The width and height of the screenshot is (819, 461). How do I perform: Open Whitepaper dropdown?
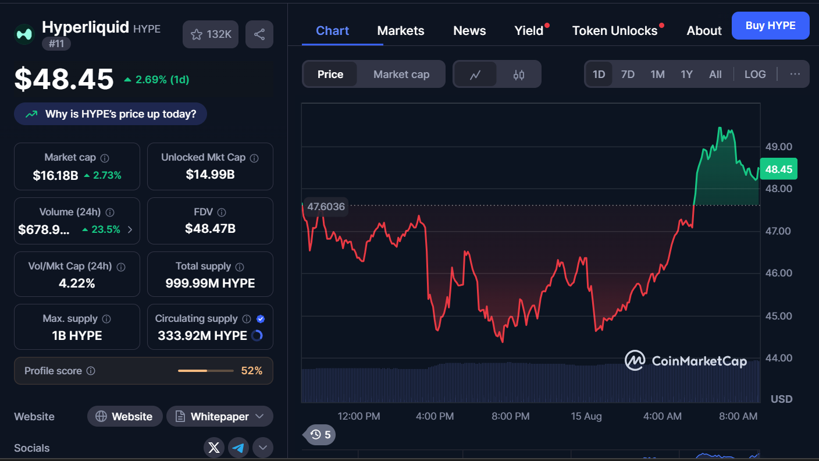pyautogui.click(x=220, y=416)
